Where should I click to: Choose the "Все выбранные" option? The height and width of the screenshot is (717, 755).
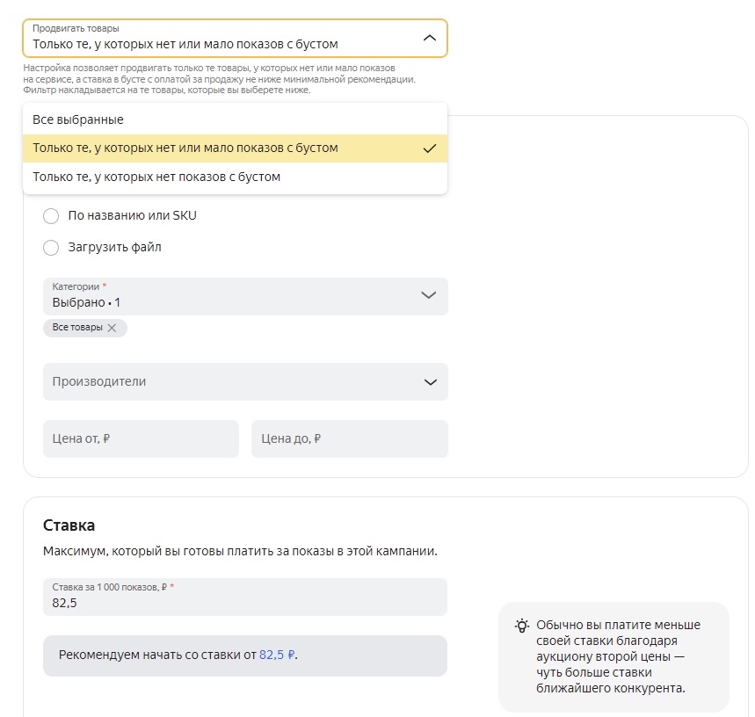pyautogui.click(x=78, y=119)
